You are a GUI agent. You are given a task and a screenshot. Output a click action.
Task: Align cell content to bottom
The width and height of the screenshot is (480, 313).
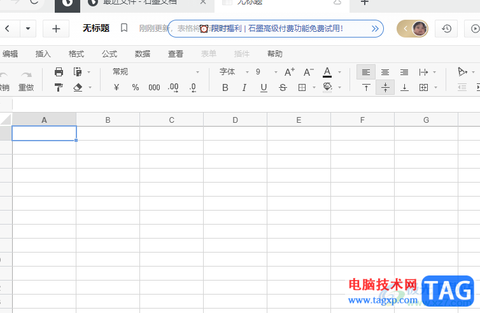404,88
